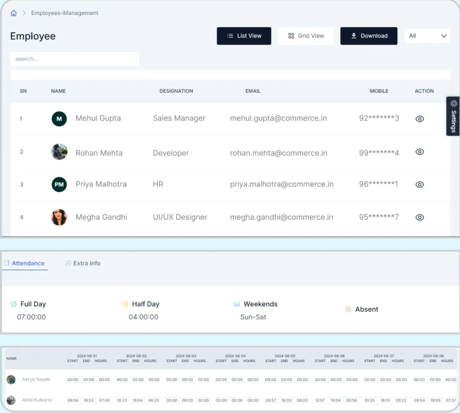
Task: Click Megha Gandhi's profile photo
Action: 59,217
